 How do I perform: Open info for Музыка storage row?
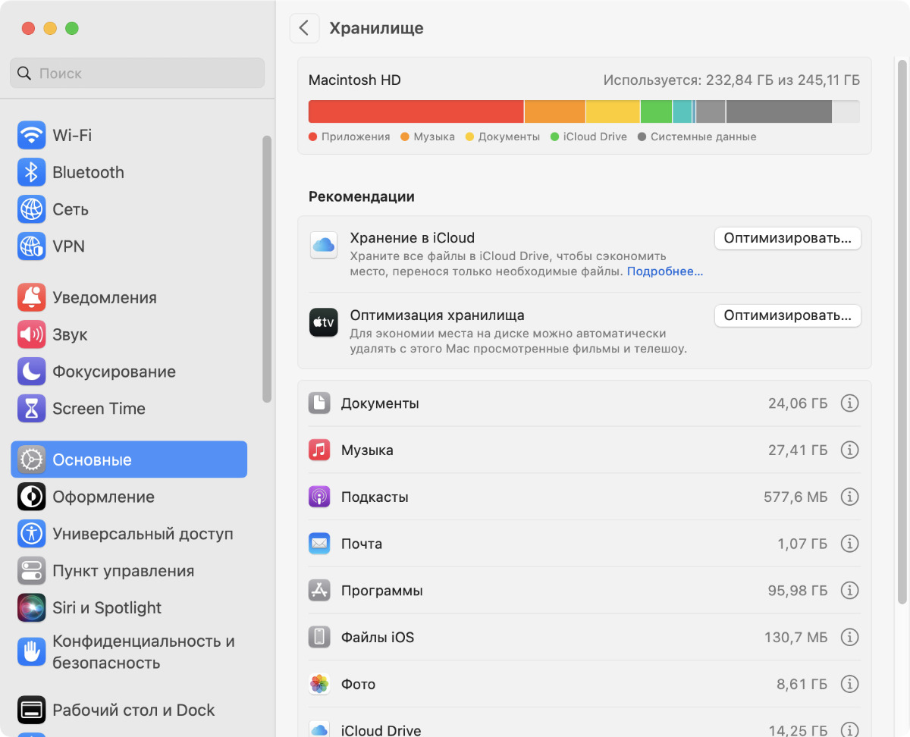(849, 450)
